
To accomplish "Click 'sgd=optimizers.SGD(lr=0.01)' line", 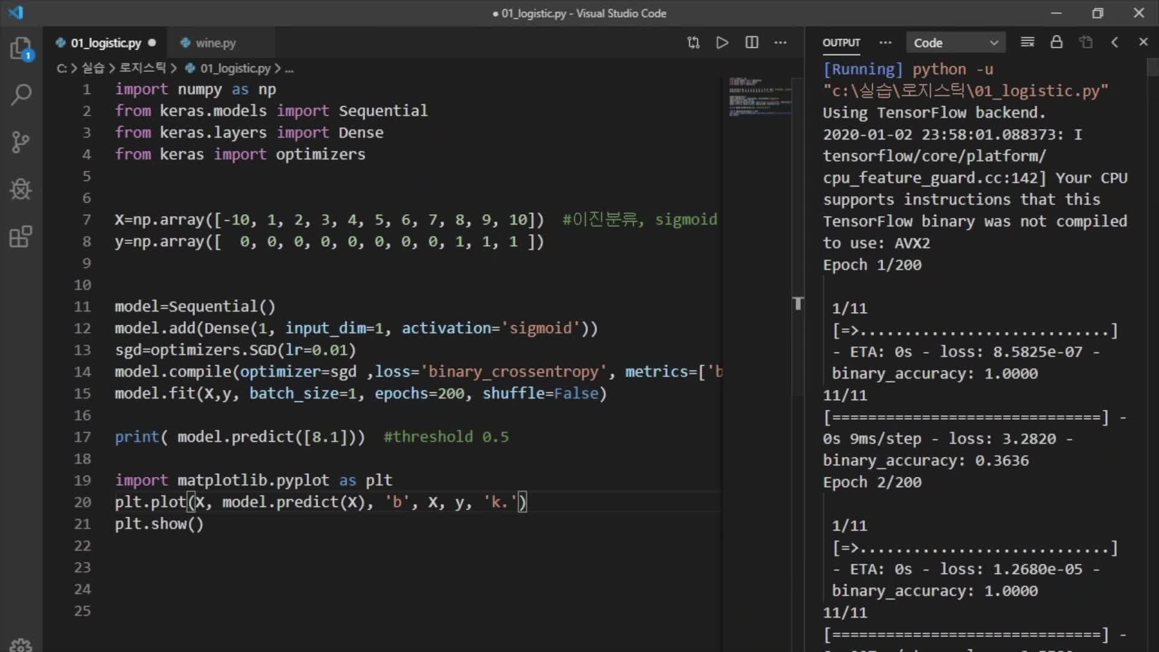I will tap(235, 350).
